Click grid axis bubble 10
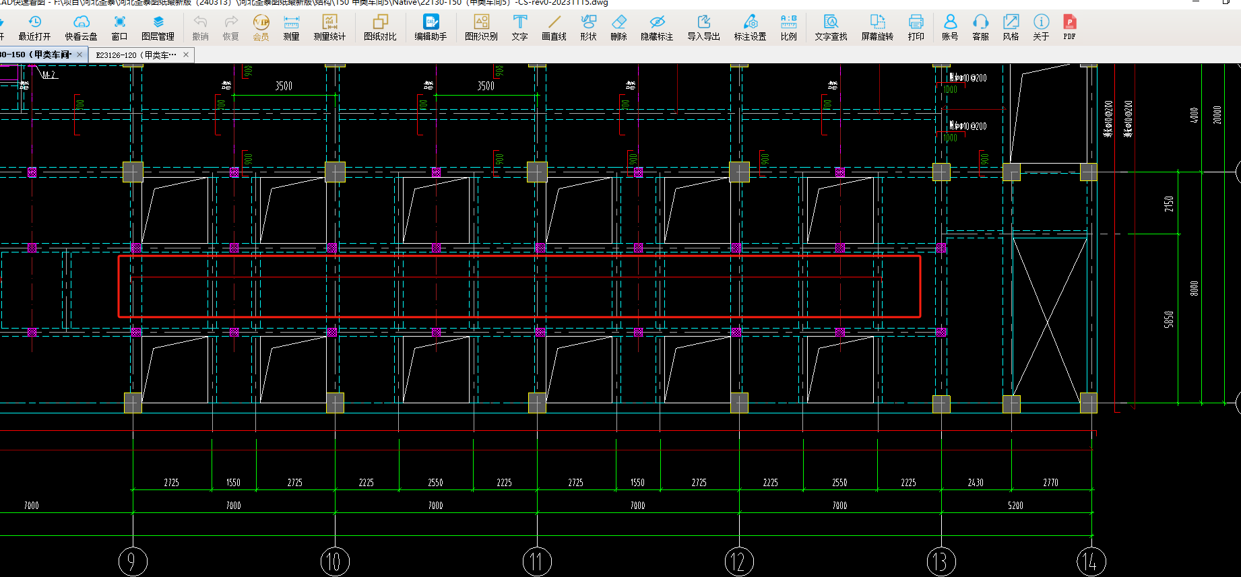 click(x=335, y=561)
